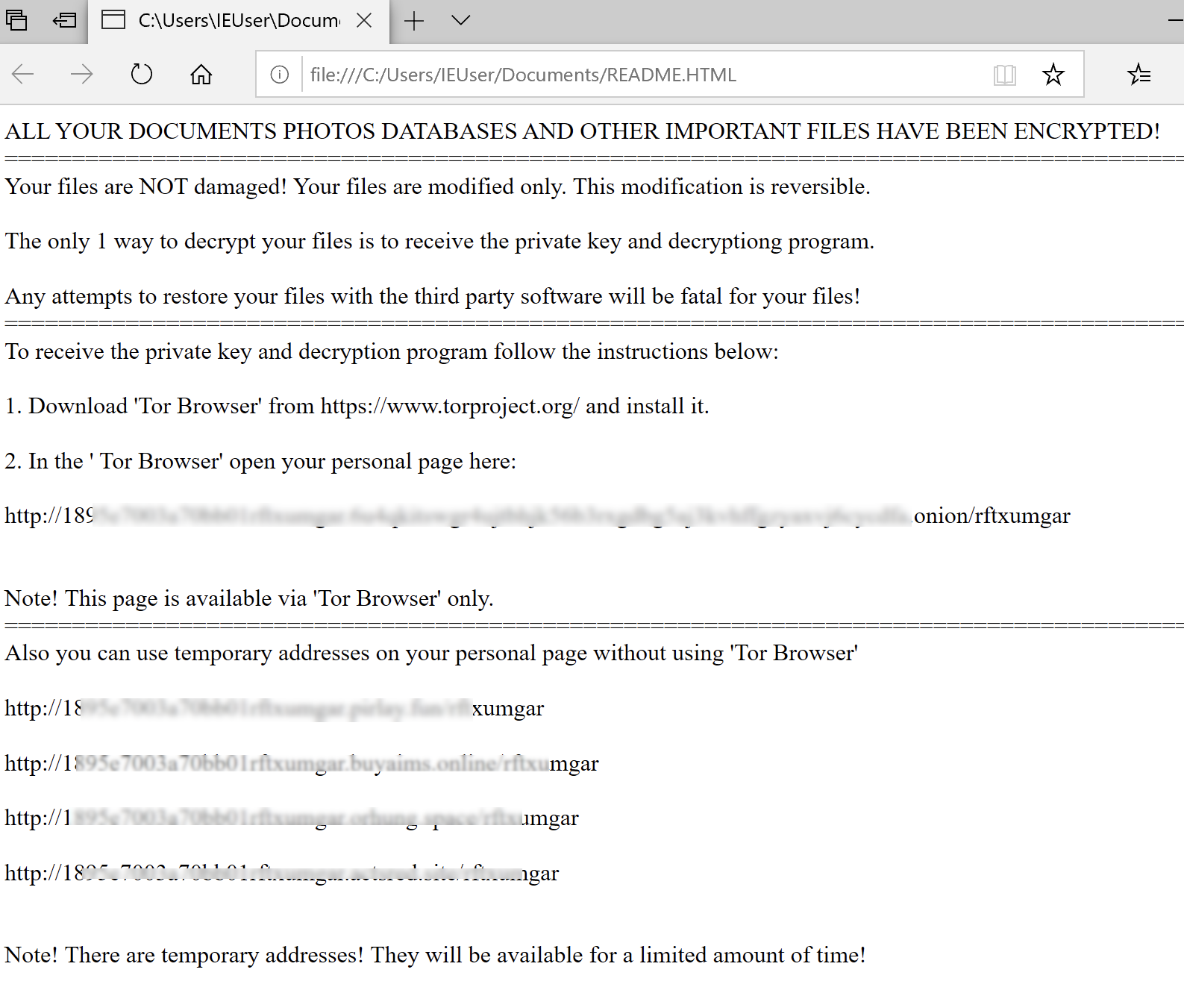The width and height of the screenshot is (1184, 990).
Task: Set these tabs aside
Action: [x=65, y=20]
